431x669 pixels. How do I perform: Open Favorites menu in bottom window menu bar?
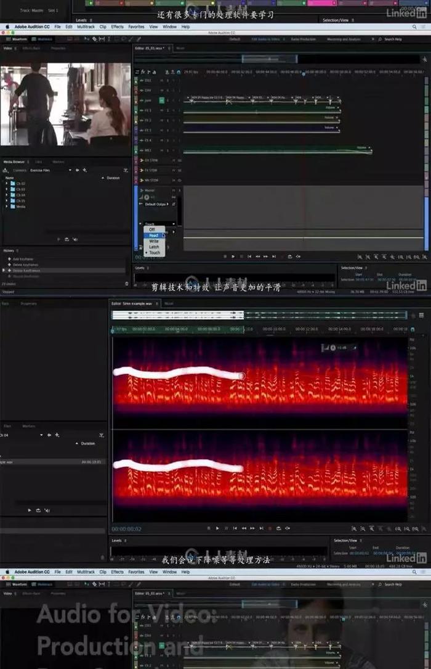click(136, 572)
